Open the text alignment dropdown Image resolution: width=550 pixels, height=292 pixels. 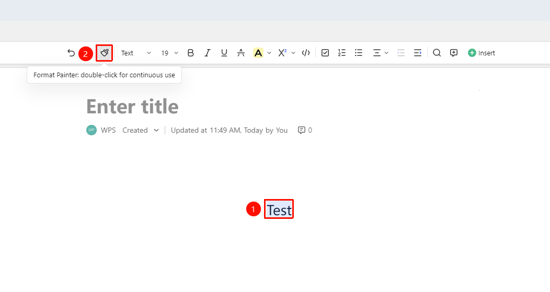click(381, 53)
